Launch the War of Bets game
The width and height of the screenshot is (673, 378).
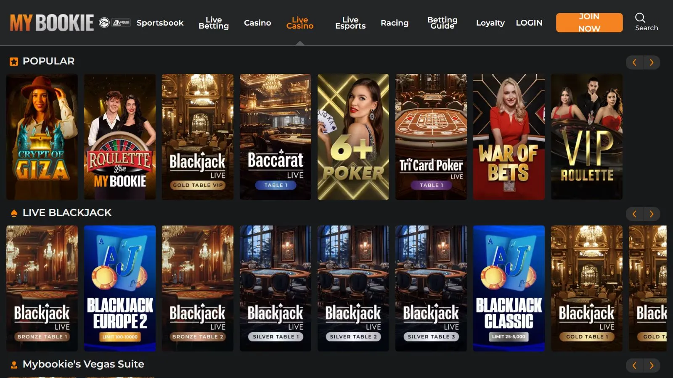pyautogui.click(x=509, y=137)
